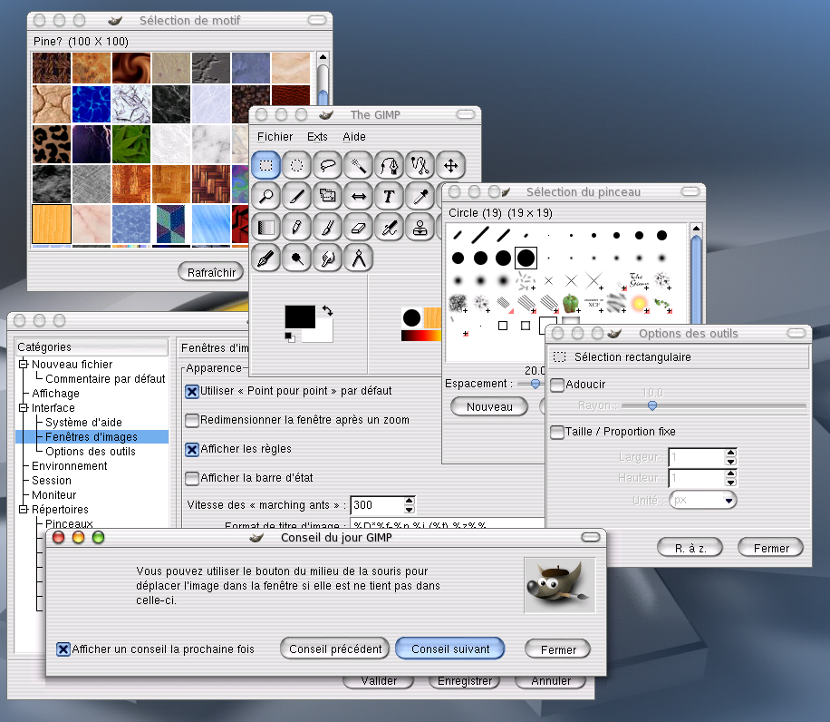Image resolution: width=830 pixels, height=722 pixels.
Task: Click the Rafraîchir button in pattern window
Action: [x=211, y=272]
